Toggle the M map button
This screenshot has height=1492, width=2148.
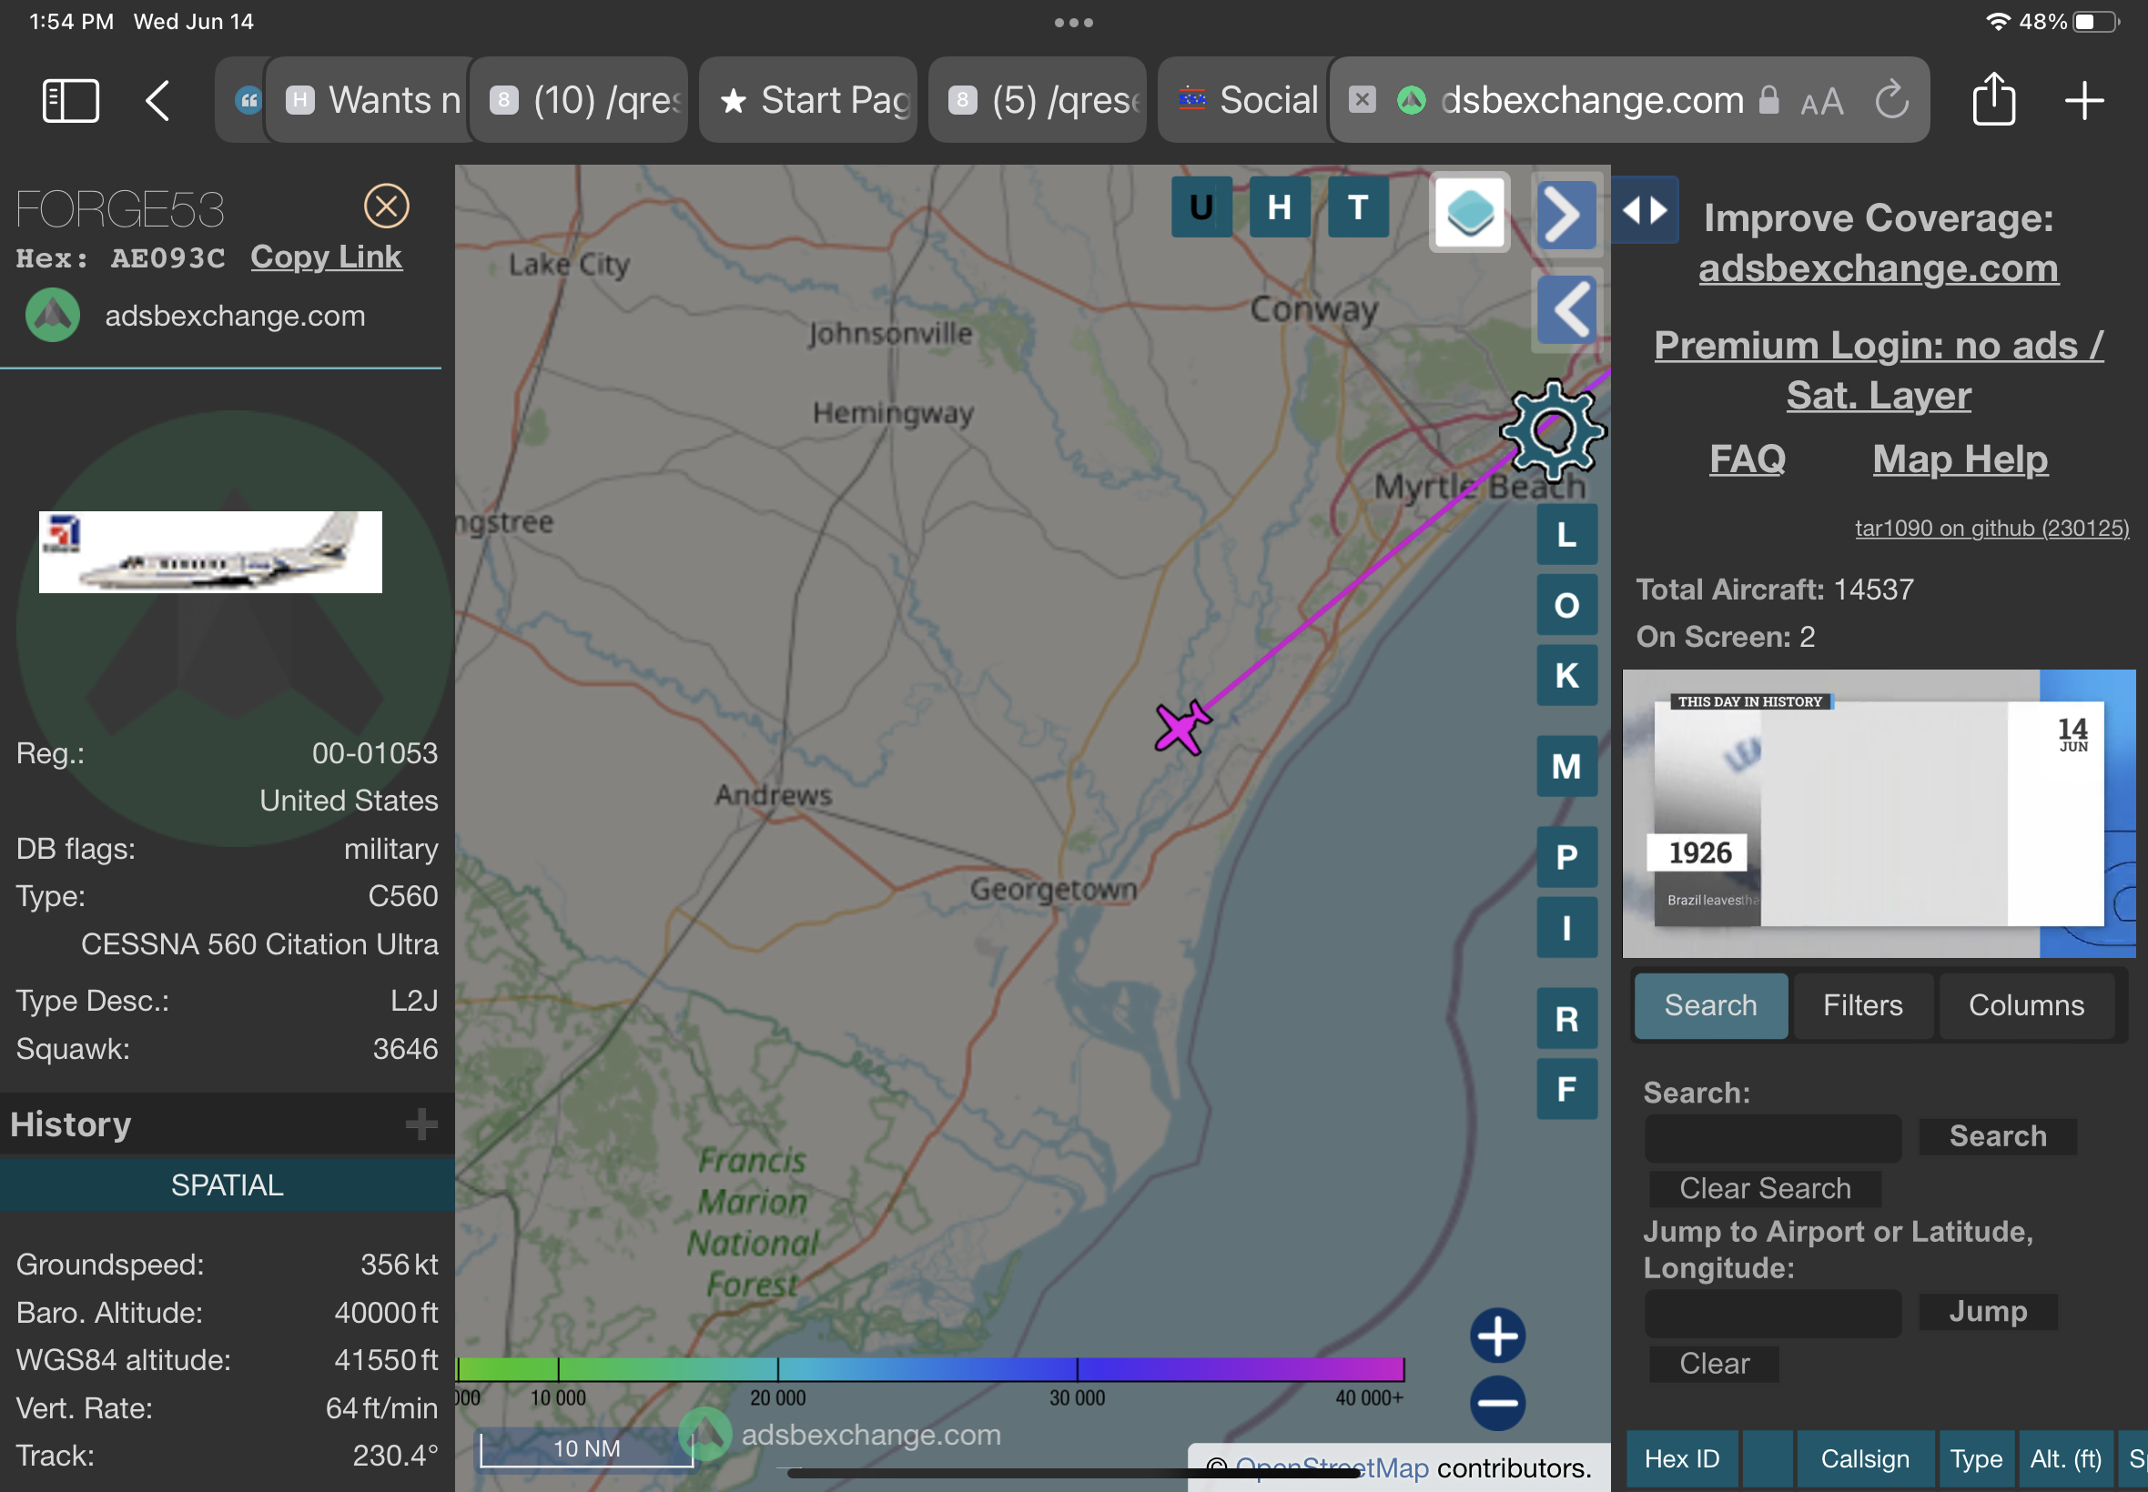[1566, 766]
